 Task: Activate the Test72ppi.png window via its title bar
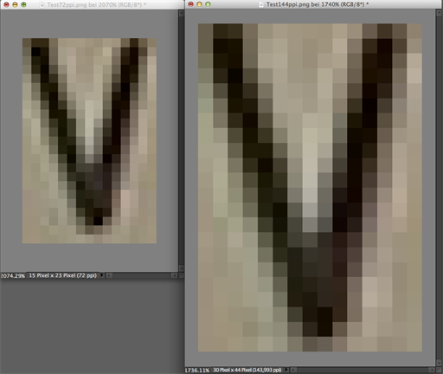[x=93, y=4]
